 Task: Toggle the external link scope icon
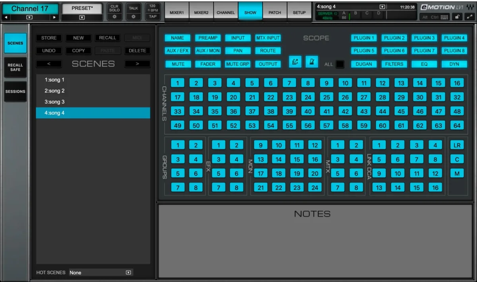point(295,62)
